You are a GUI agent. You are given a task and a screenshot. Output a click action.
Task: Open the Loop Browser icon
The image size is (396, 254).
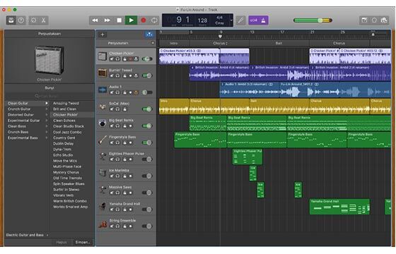374,20
